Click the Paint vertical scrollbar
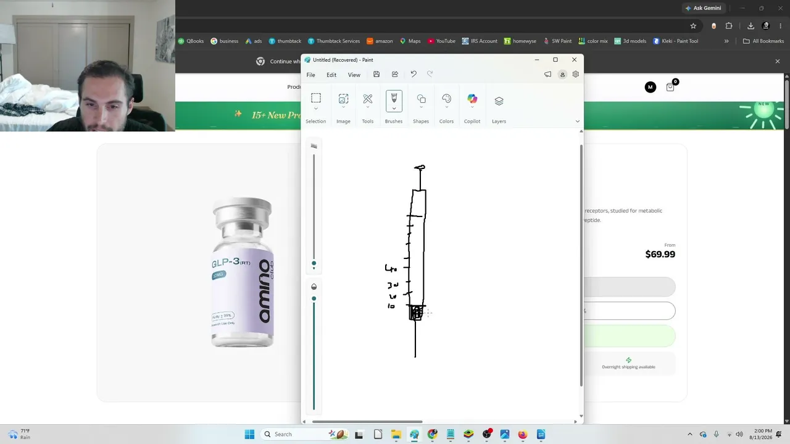 click(581, 265)
